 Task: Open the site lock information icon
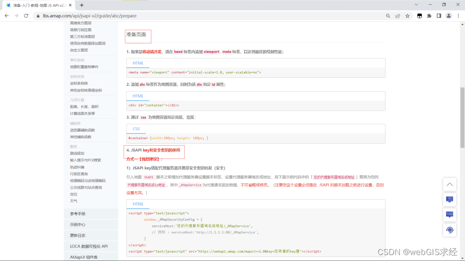38,16
